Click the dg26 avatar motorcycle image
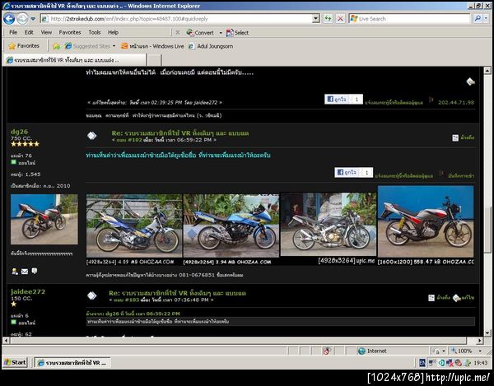The image size is (494, 386). point(44,219)
